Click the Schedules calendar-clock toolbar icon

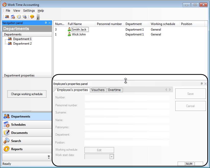point(13,17)
